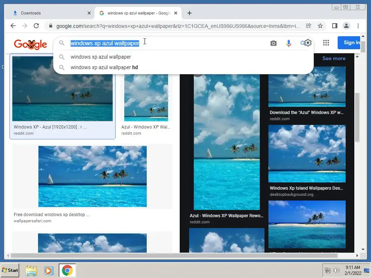
Task: Click the page vertical scrollbar up arrow
Action: pos(363,36)
